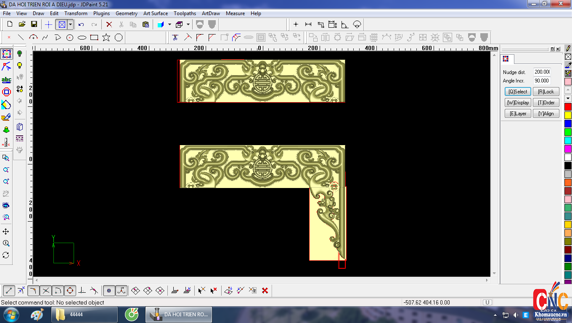Open dropdown next to the blue cube icon
This screenshot has height=323, width=572.
(x=169, y=24)
